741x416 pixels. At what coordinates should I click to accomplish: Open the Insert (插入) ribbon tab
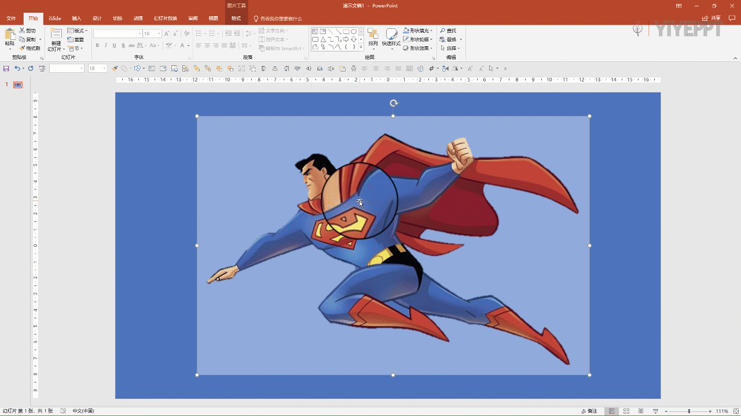click(76, 18)
